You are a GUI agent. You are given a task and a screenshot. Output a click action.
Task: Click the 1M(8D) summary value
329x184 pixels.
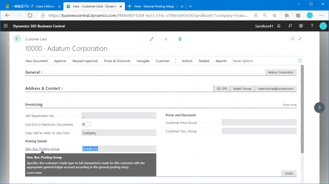pyautogui.click(x=289, y=173)
